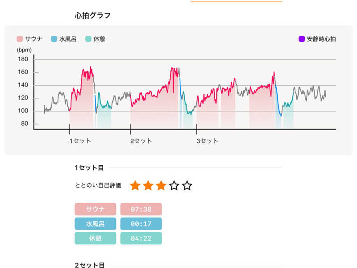Click the second rating star
This screenshot has width=357, height=268.
coord(148,185)
